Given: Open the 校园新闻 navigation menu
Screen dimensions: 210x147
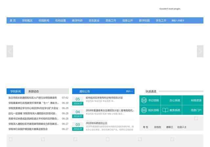Looking at the screenshot, I should 44,21.
